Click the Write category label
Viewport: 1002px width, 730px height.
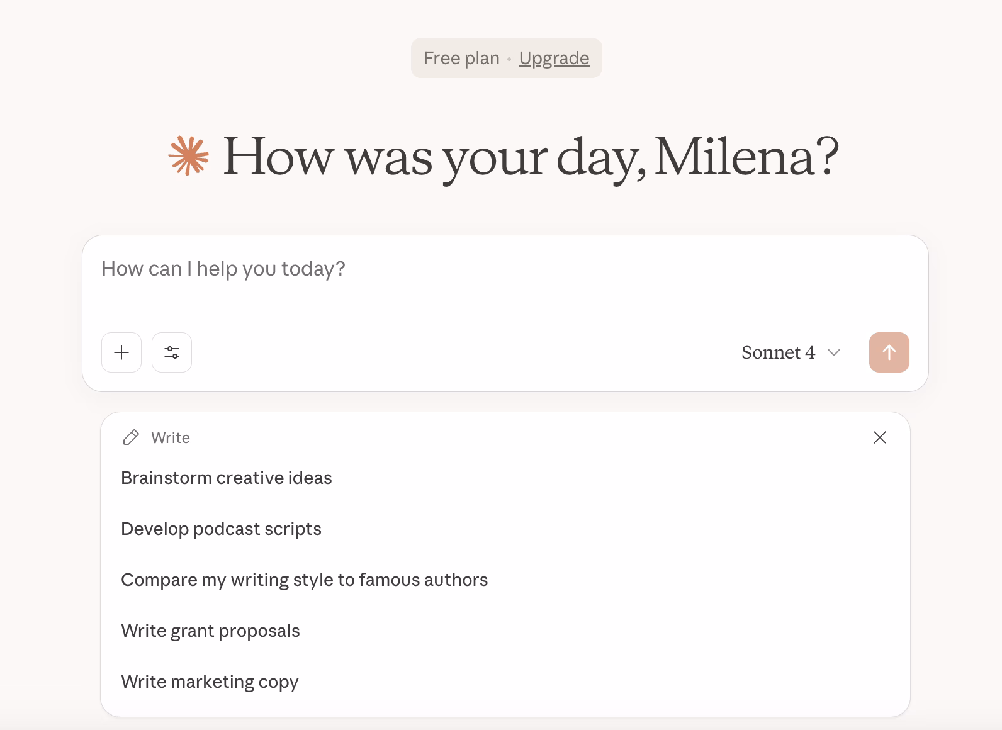pos(171,437)
